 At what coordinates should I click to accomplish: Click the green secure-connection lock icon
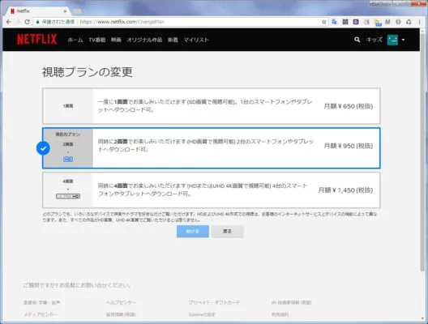pos(37,22)
